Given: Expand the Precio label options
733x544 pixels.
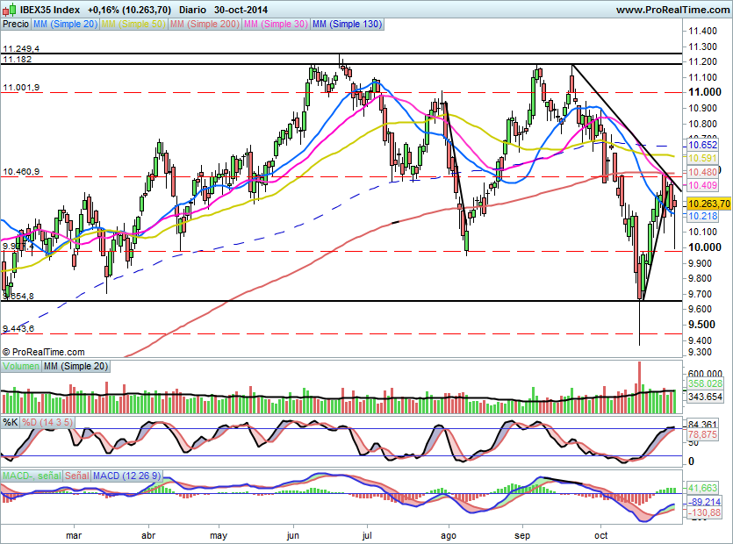Looking at the screenshot, I should [x=15, y=25].
